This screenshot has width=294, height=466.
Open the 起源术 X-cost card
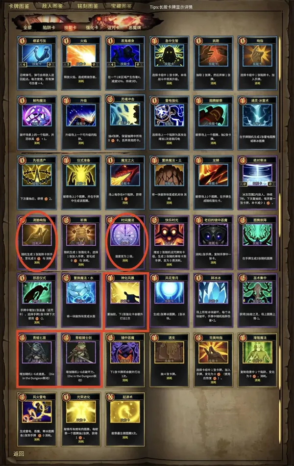(125, 419)
